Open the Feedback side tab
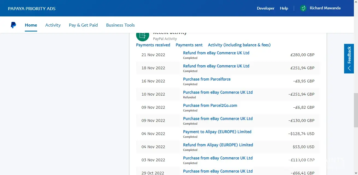 pos(349,59)
